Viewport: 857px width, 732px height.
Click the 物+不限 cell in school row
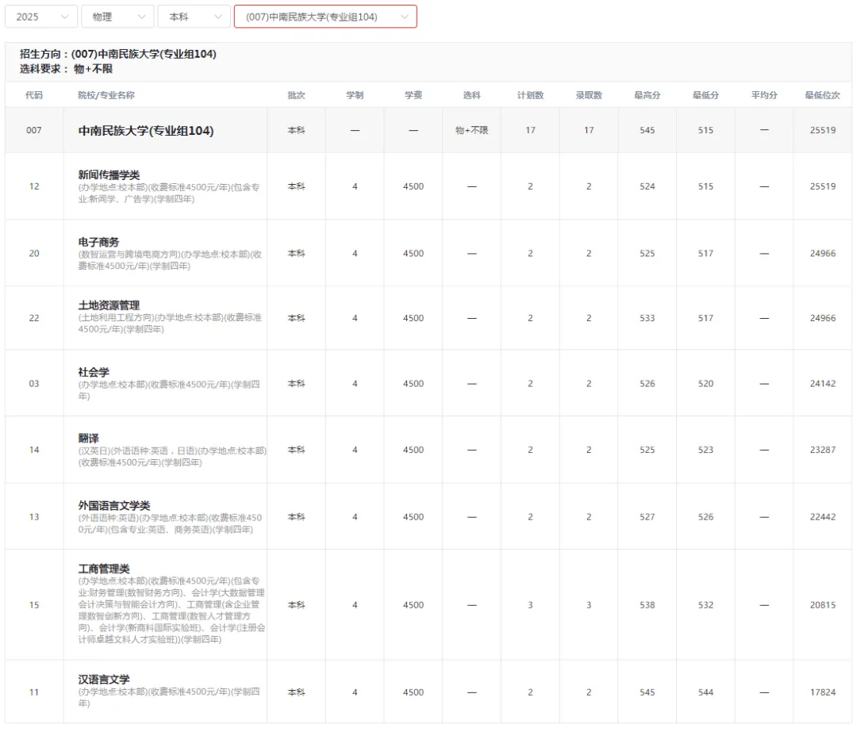coord(471,130)
